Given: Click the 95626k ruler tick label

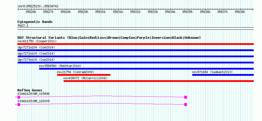Looking at the screenshot, I should (x=31, y=12).
